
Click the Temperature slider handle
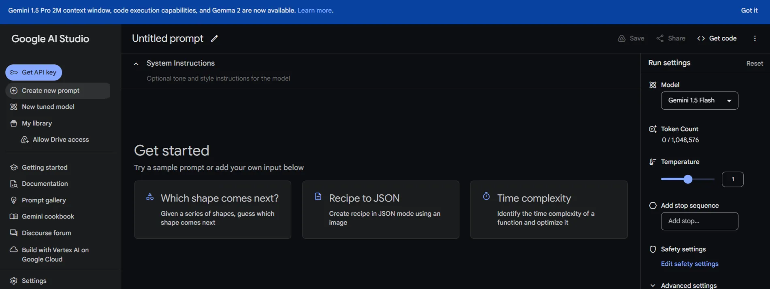(688, 179)
